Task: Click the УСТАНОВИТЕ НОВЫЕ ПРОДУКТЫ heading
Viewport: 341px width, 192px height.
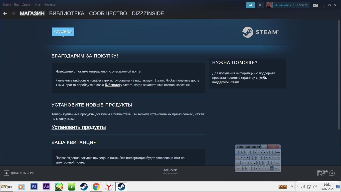Action: tap(92, 105)
